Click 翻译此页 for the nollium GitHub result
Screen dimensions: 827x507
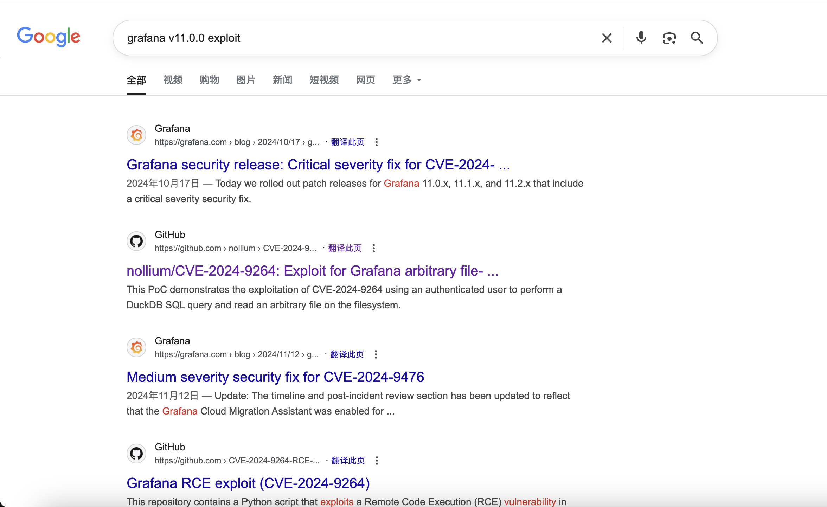coord(345,248)
